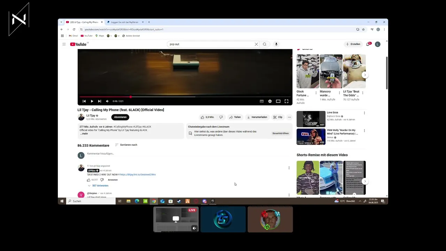The height and width of the screenshot is (251, 446).
Task: Dislike the pinned @liltjay comment
Action: pos(102,180)
